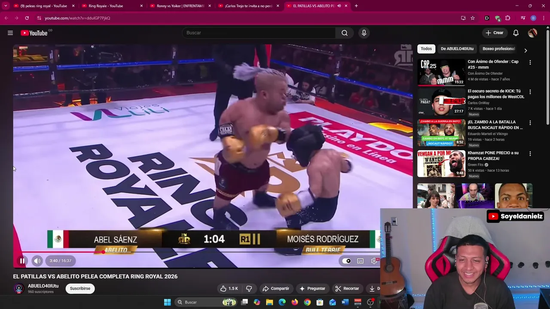Open Firefox from taskbar
This screenshot has width=550, height=309.
[294, 302]
